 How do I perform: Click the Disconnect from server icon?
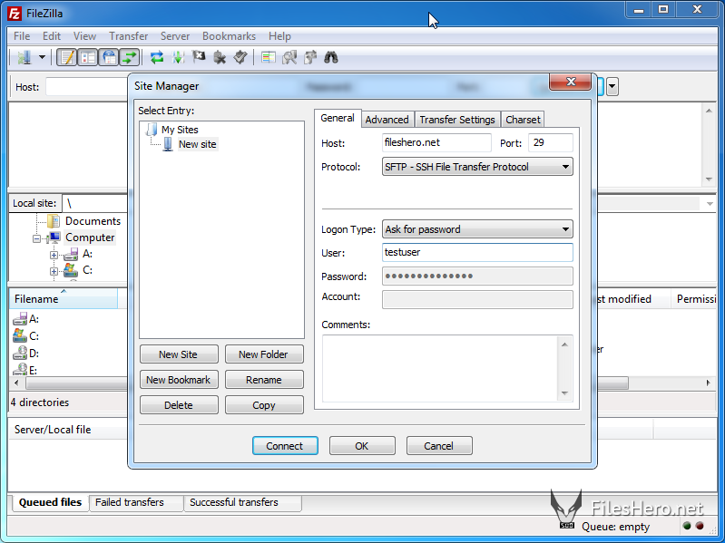[x=220, y=58]
